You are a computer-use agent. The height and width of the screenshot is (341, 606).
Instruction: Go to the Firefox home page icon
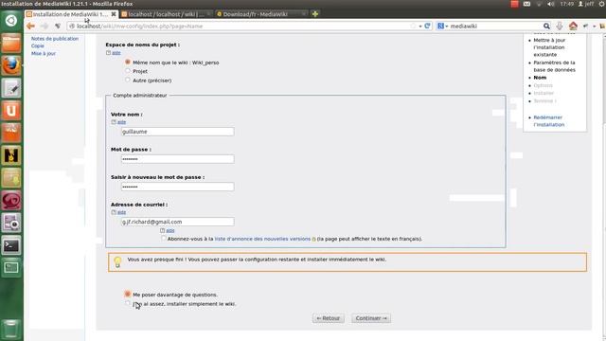pyautogui.click(x=573, y=26)
